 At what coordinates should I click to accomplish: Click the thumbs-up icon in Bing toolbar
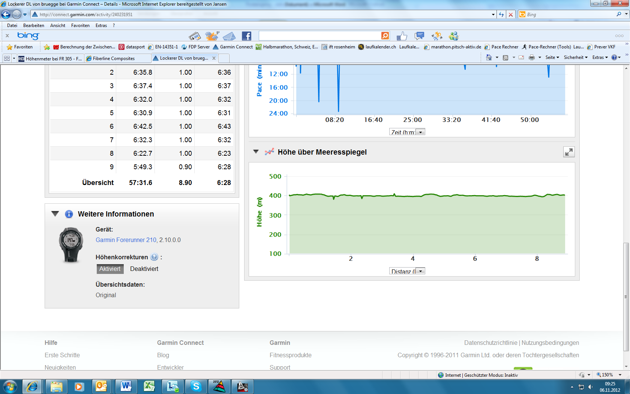point(402,36)
